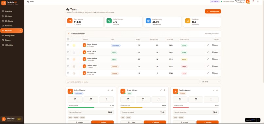The image size is (264, 124).
Task: Click the 57.9% conversion badge
Action: point(184,45)
